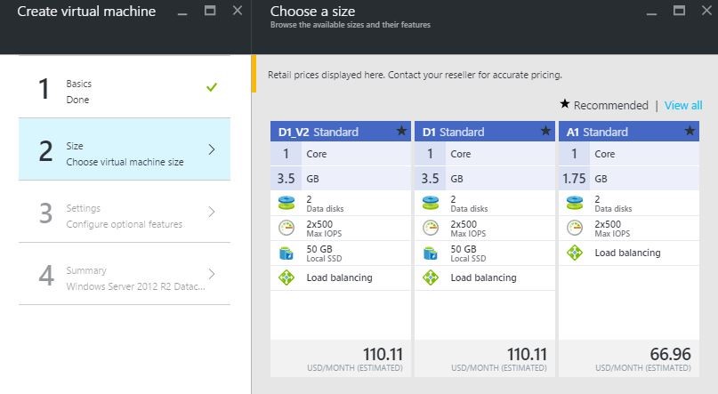Click 50 GB Local SSD text in D1 Standard

(469, 253)
